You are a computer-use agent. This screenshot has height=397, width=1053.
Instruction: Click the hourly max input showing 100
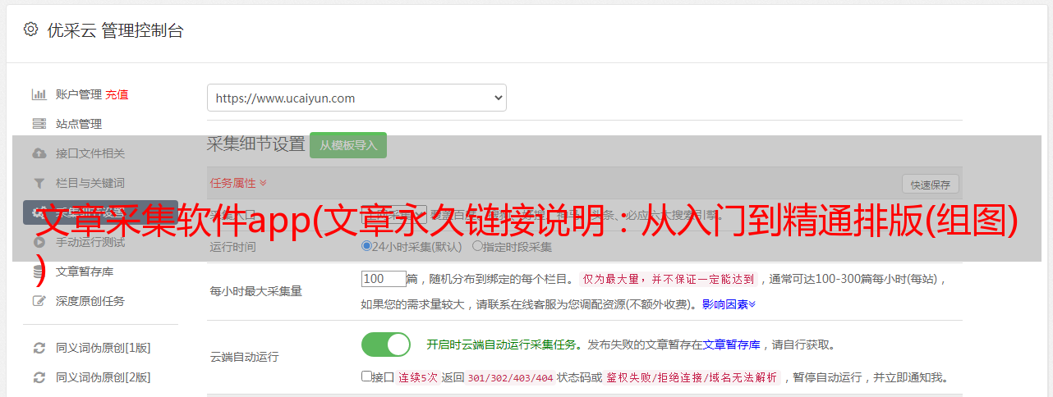[384, 279]
